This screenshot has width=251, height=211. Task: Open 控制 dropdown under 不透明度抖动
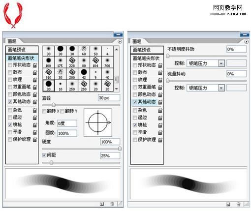[221, 63]
